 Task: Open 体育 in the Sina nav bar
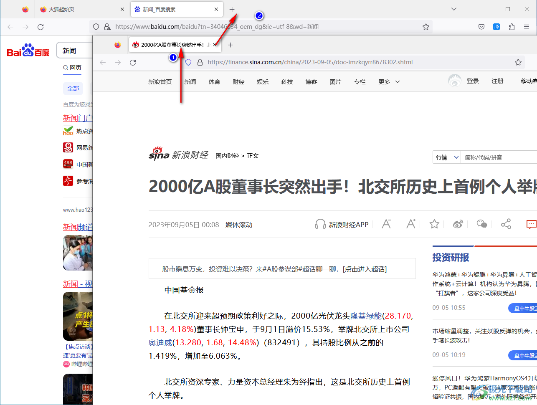click(214, 82)
